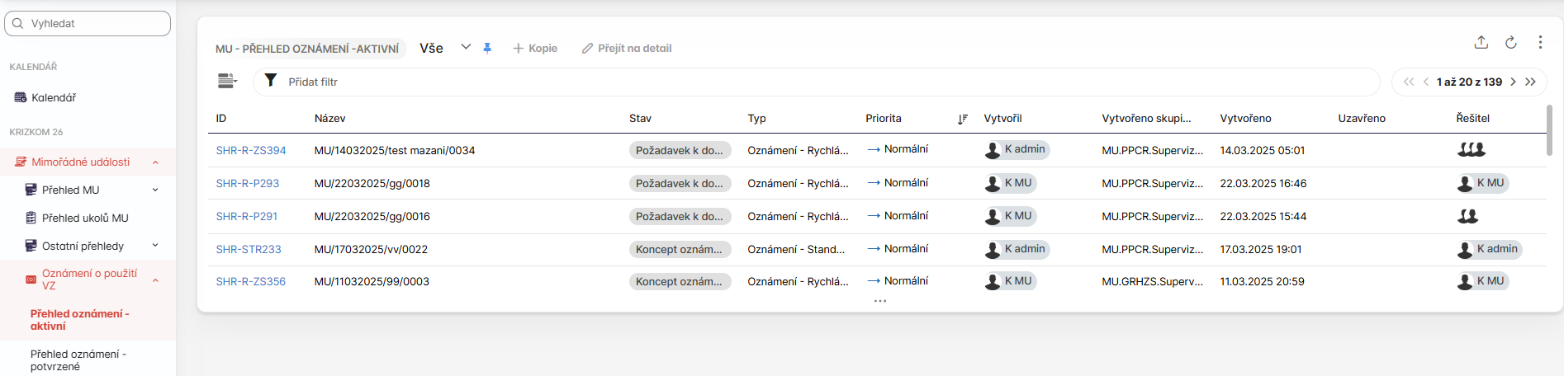This screenshot has width=1564, height=376.
Task: Open record SHR-R-ZS394 link
Action: point(251,150)
